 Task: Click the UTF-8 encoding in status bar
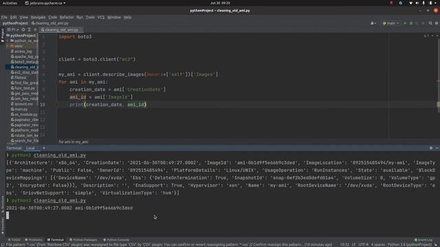pos(364,244)
